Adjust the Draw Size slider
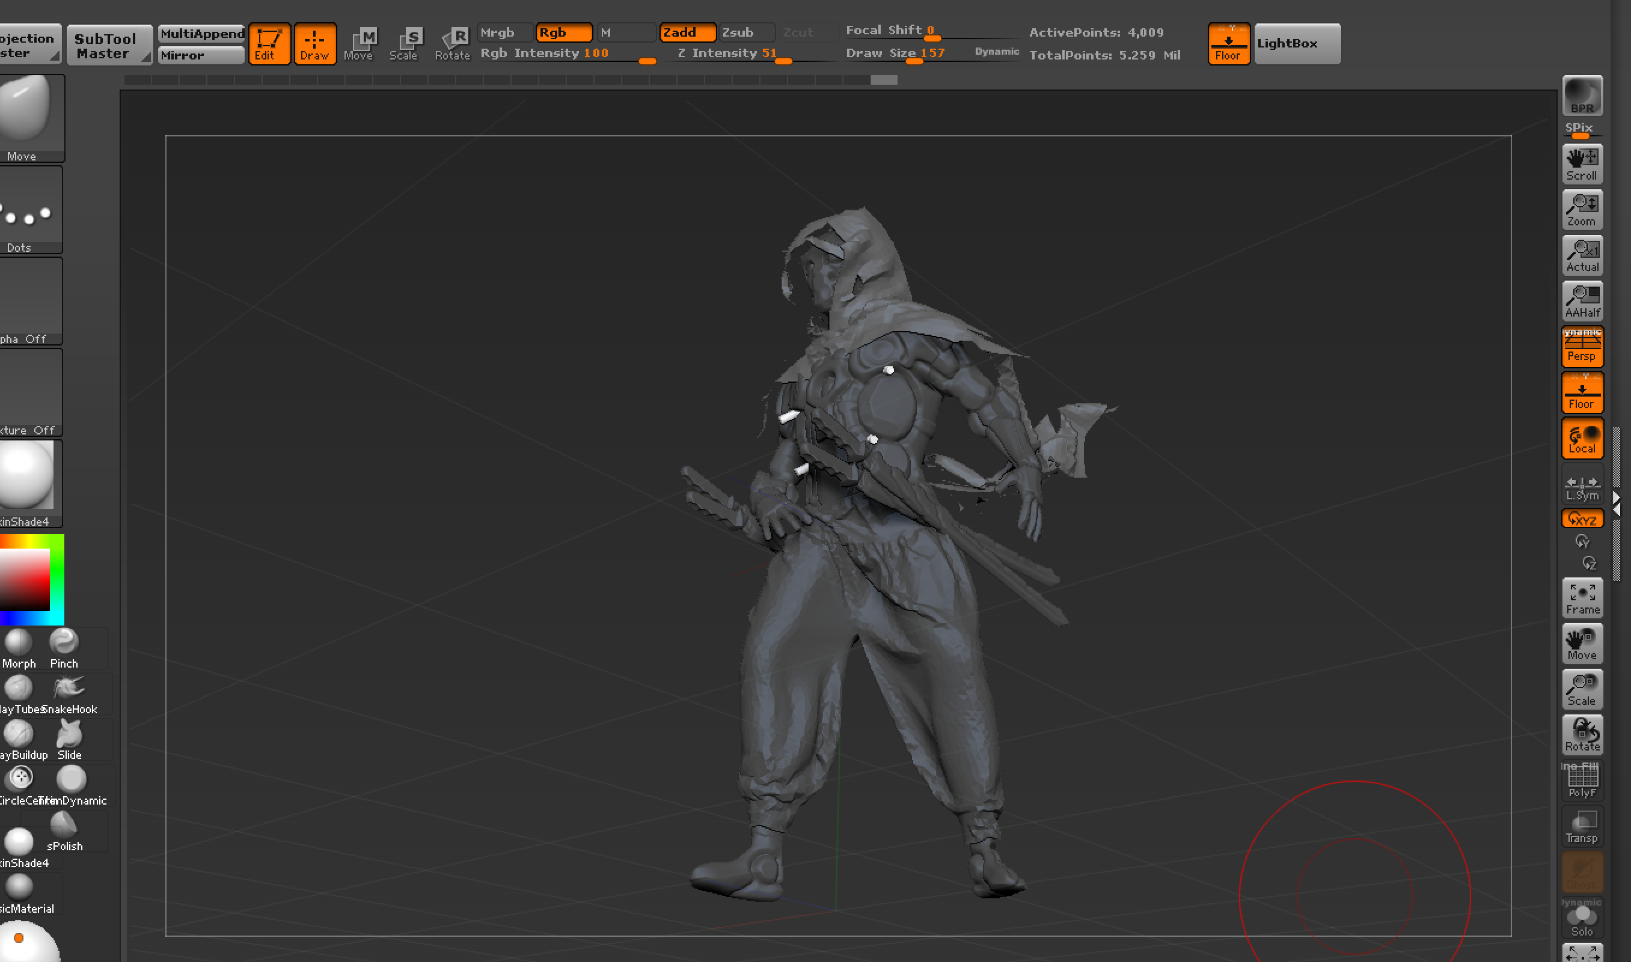Screen dimensions: 1631x962 point(896,53)
